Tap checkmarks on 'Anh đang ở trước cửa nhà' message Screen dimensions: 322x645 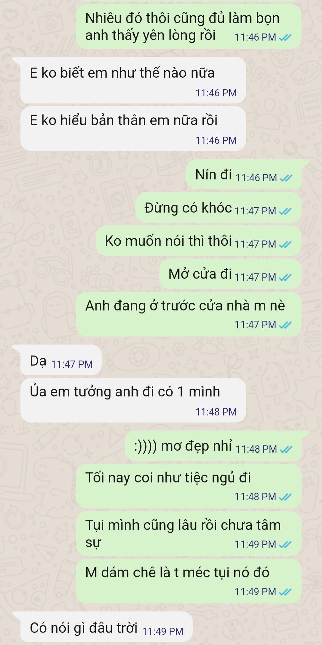pos(285,325)
